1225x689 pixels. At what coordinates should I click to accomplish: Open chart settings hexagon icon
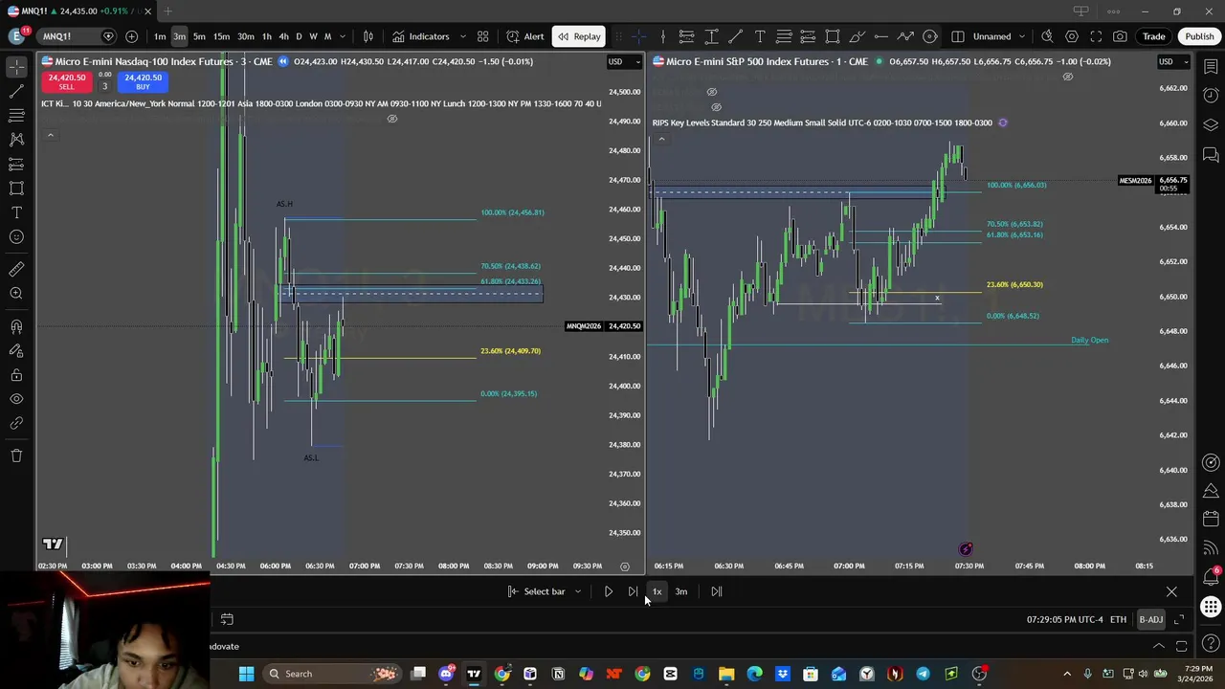point(1072,36)
